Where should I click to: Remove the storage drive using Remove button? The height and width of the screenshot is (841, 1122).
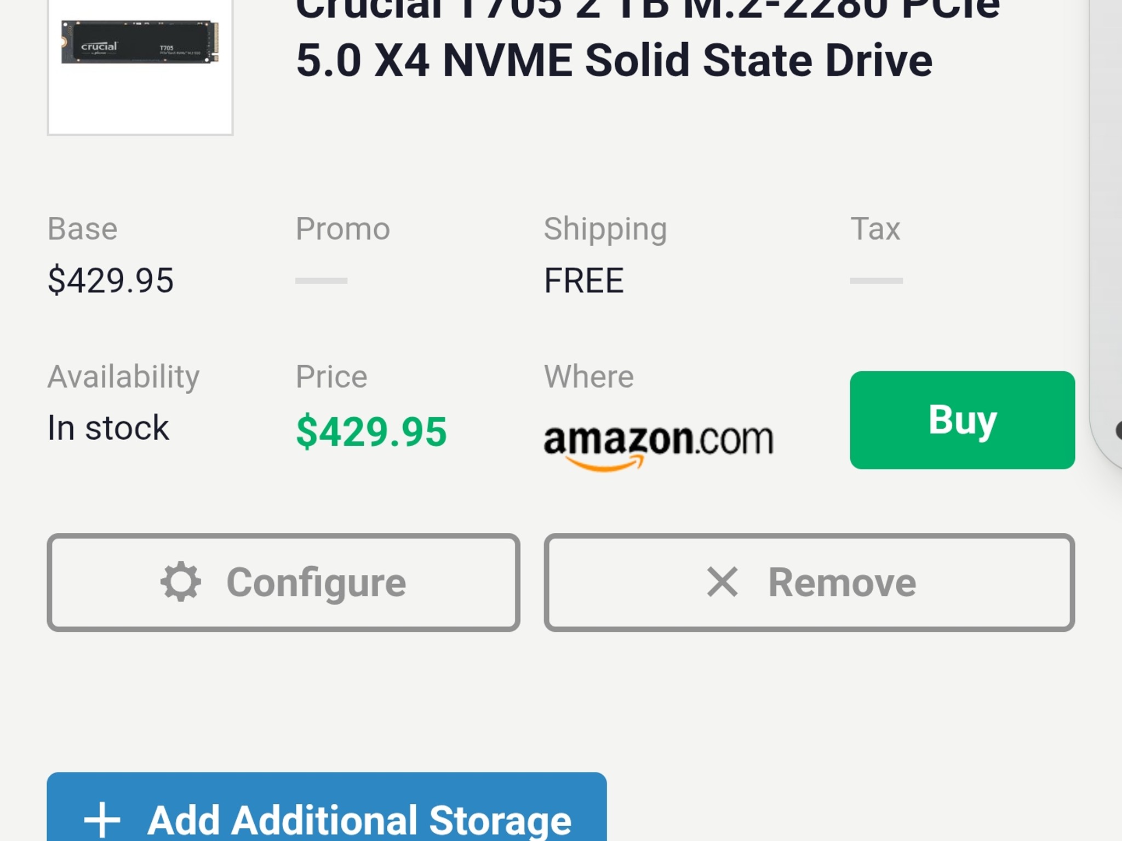(809, 583)
